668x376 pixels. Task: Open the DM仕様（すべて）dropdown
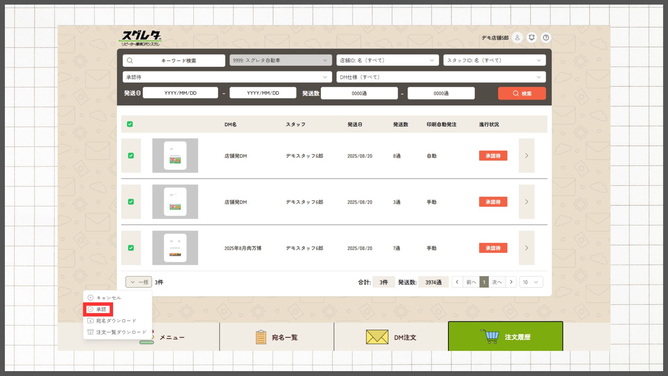click(x=440, y=77)
